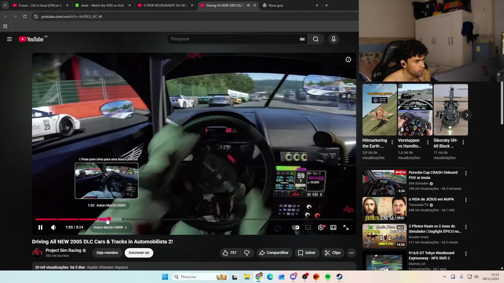Select the Driving All NEW 2005 DLC tab
This screenshot has height=283, width=504.
pos(224,6)
